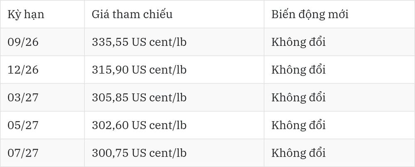Viewport: 415px width, 167px height.
Task: Click 'Không đổi' in the 09/26 row
Action: pos(298,42)
